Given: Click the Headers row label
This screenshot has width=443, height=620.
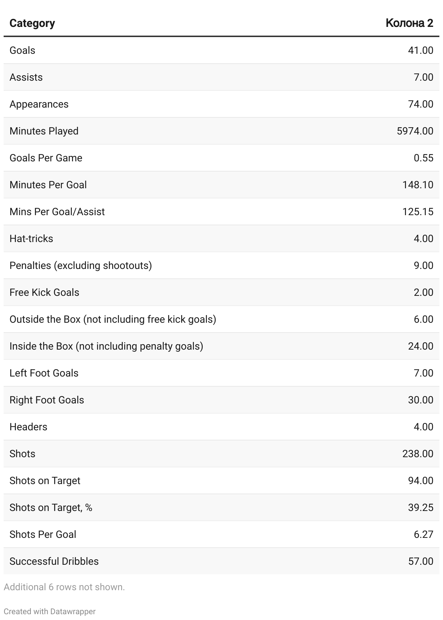Looking at the screenshot, I should tap(28, 427).
